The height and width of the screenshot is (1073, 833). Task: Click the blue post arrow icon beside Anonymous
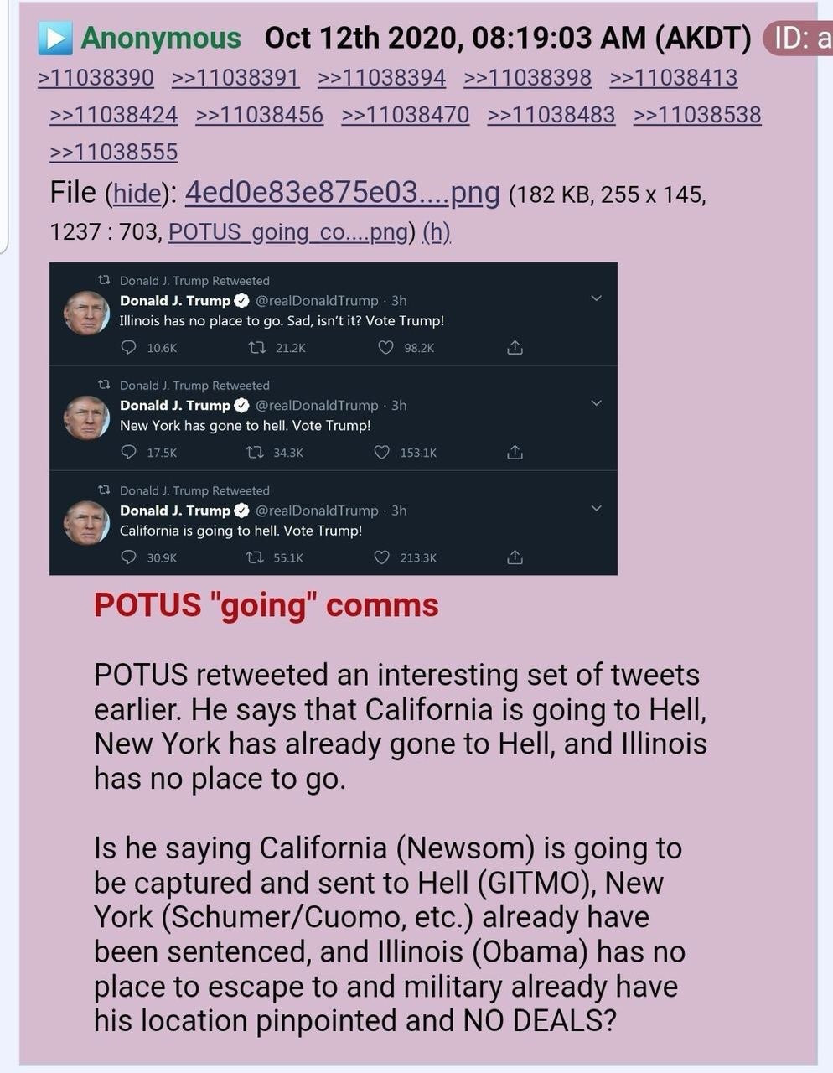pos(55,38)
